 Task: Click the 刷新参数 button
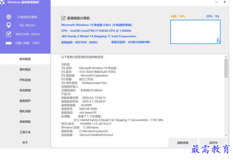[183, 142]
